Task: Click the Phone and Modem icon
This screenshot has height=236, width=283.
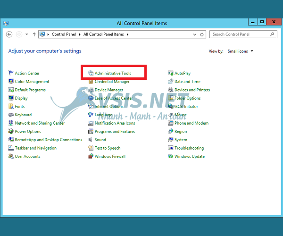Action: click(170, 123)
